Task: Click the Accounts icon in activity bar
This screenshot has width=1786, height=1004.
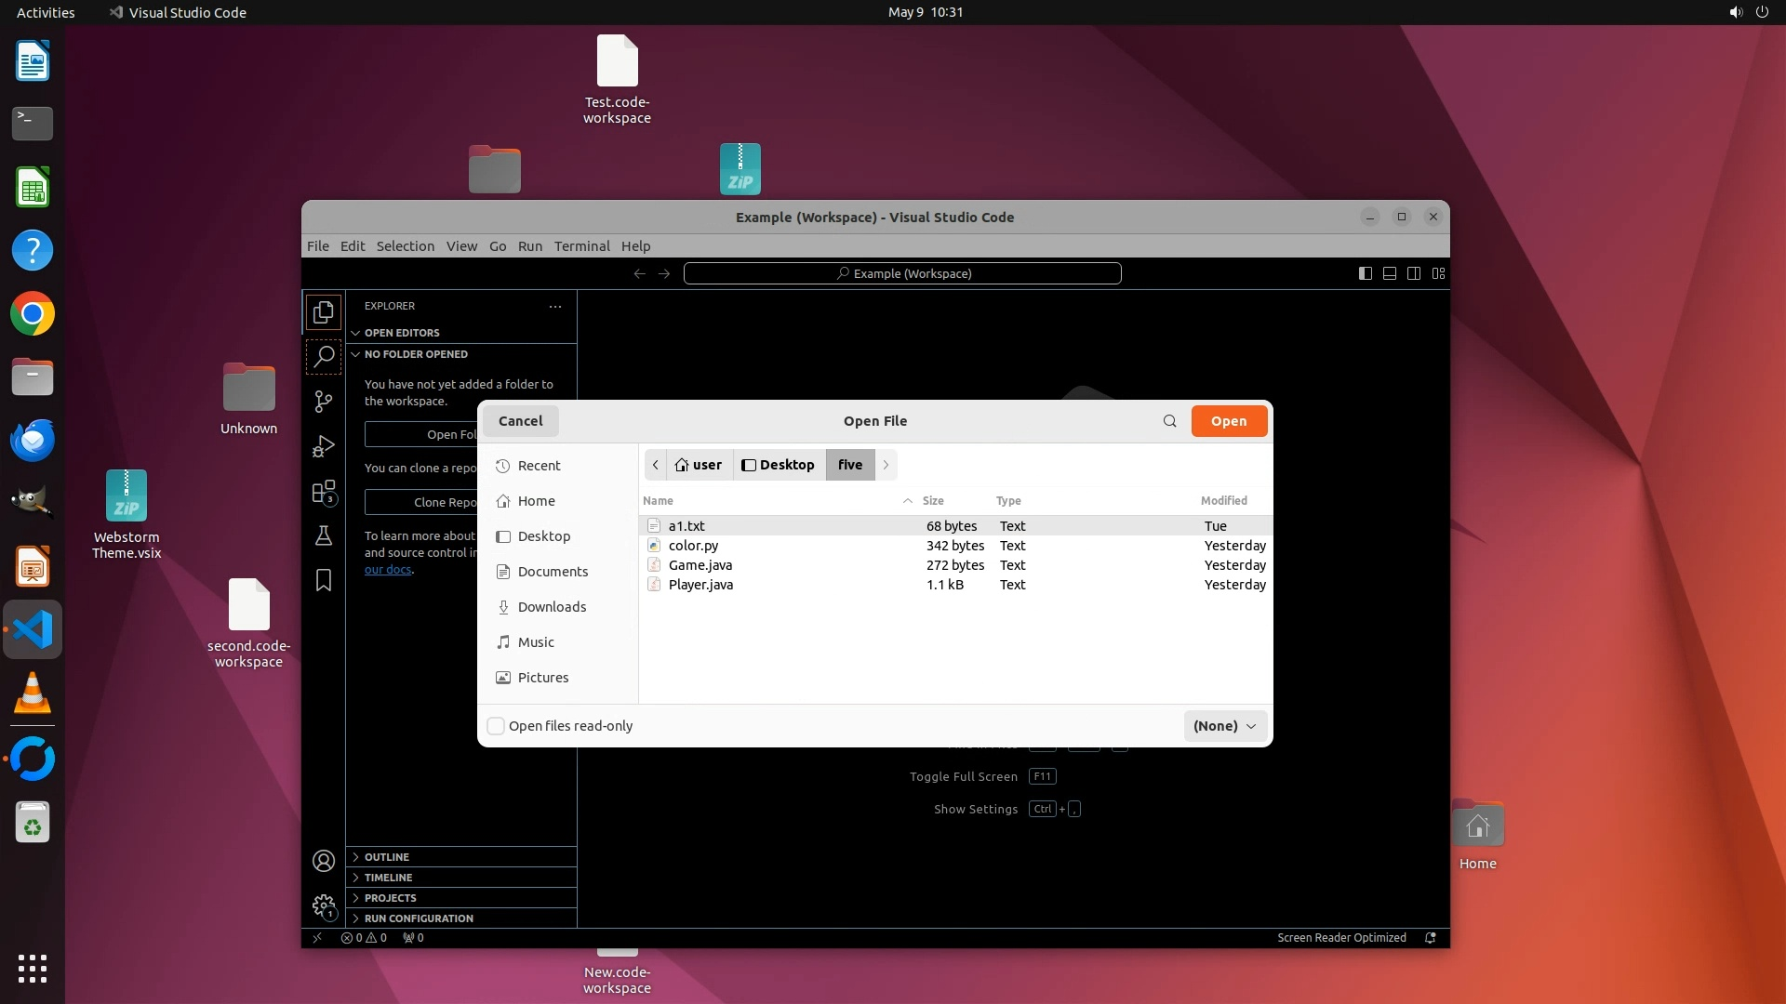Action: [324, 861]
